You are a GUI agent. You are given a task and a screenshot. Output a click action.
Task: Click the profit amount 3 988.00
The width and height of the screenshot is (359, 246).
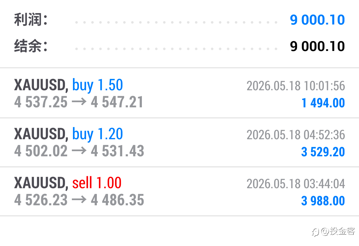(323, 201)
